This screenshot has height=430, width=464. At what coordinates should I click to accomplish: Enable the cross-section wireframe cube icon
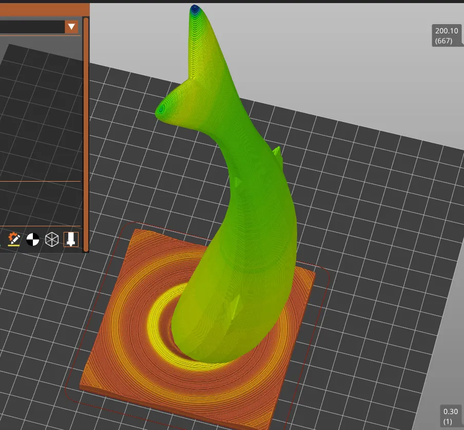click(52, 239)
